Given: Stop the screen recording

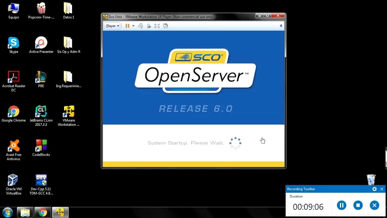Looking at the screenshot, I should (x=358, y=205).
